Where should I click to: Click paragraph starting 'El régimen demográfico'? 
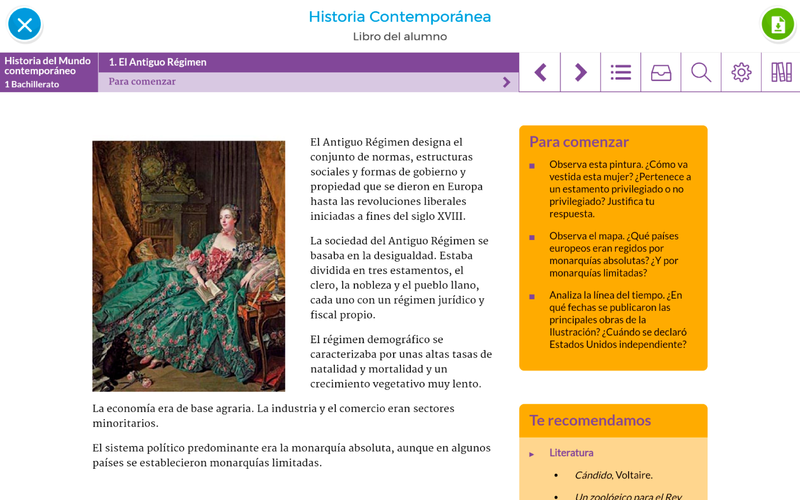(x=401, y=362)
